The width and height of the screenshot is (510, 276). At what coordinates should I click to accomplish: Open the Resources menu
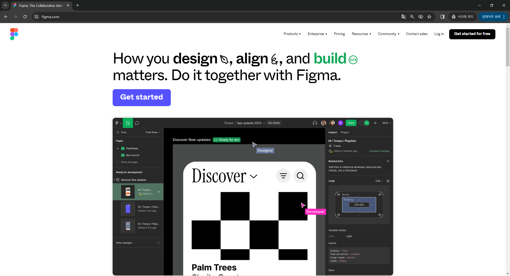361,34
